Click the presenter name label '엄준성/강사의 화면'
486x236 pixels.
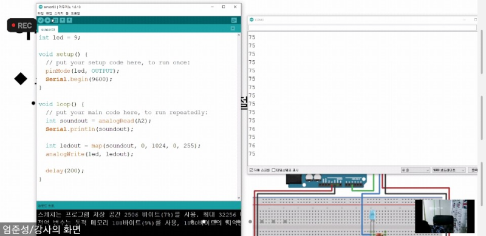tap(41, 229)
